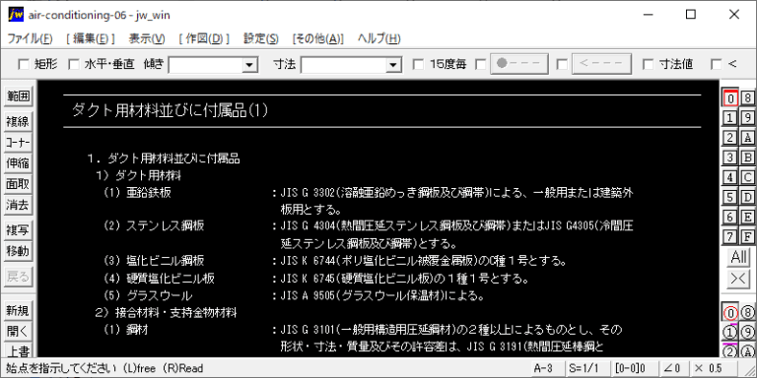Select the 範囲 range tool
The width and height of the screenshot is (757, 378).
(18, 96)
